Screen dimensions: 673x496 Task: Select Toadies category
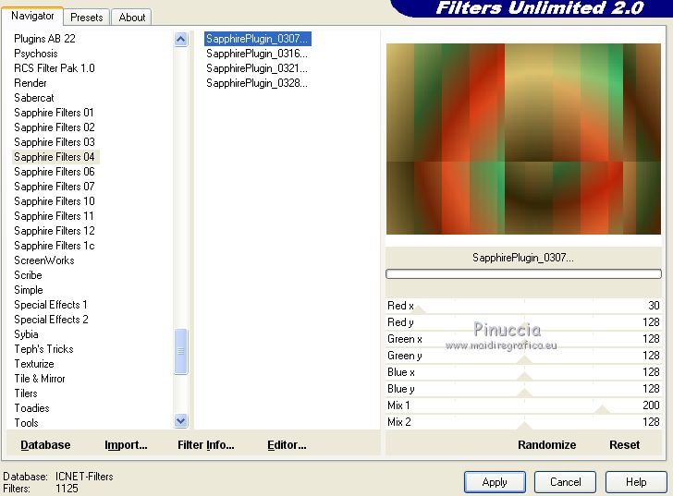tap(31, 408)
